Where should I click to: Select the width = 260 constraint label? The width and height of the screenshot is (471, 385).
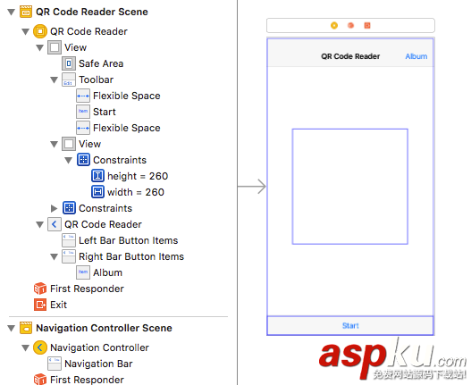tap(136, 192)
